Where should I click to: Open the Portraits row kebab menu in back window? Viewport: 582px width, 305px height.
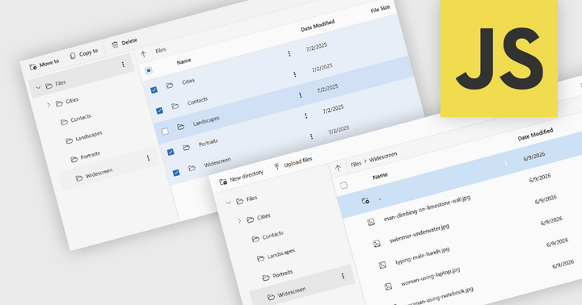coord(306,116)
